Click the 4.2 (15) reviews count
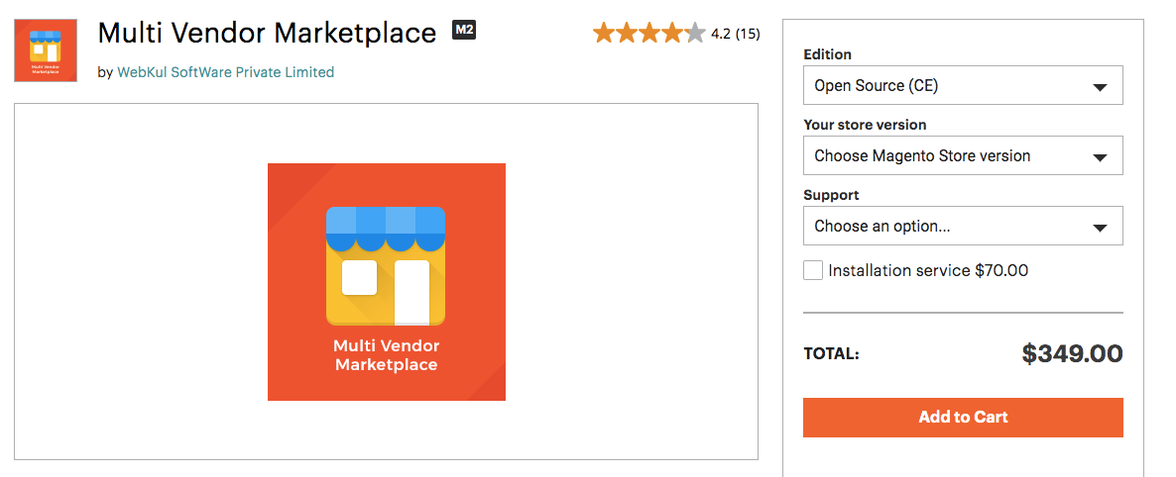 (735, 34)
